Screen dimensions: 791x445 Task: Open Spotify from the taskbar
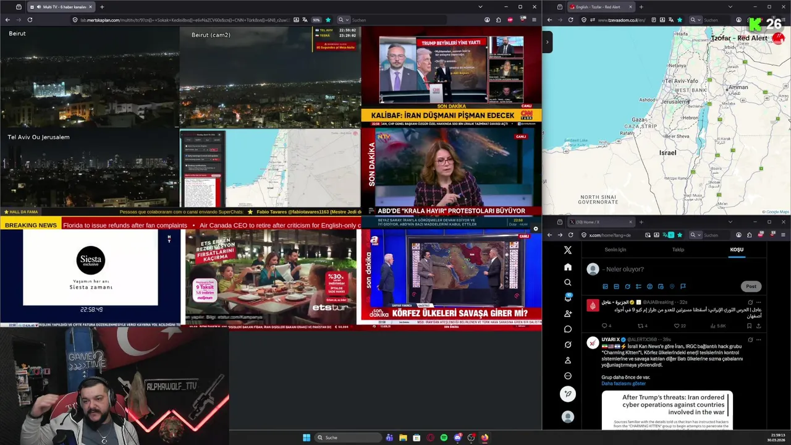tap(444, 438)
